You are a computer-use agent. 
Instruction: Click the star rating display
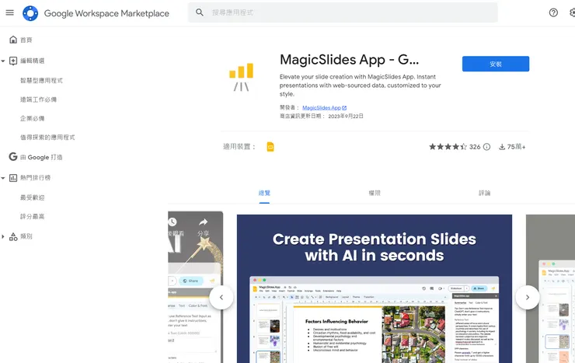pyautogui.click(x=448, y=147)
